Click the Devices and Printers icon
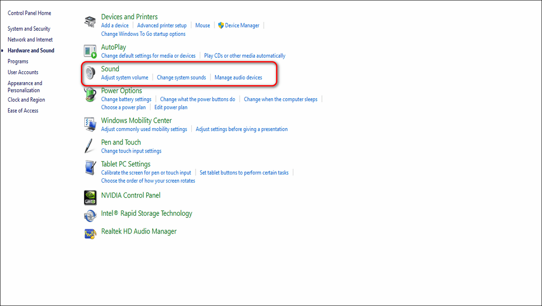Image resolution: width=542 pixels, height=306 pixels. pos(90,21)
